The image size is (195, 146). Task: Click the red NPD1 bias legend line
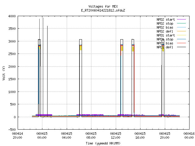(x=181, y=43)
